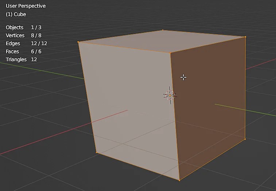Click the "6 / 6" faces count value
This screenshot has width=276, height=191.
[36, 51]
